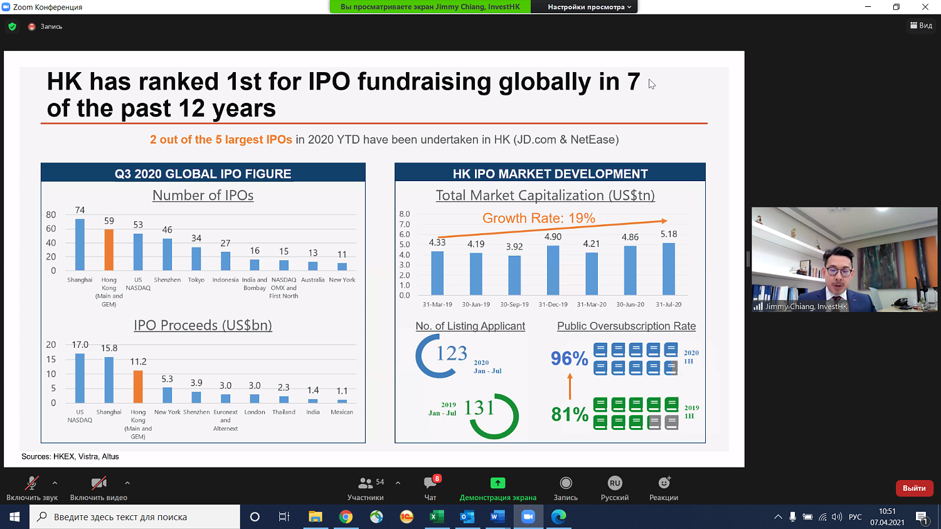Open orange-red circular browser icon on taskbar

tap(407, 516)
